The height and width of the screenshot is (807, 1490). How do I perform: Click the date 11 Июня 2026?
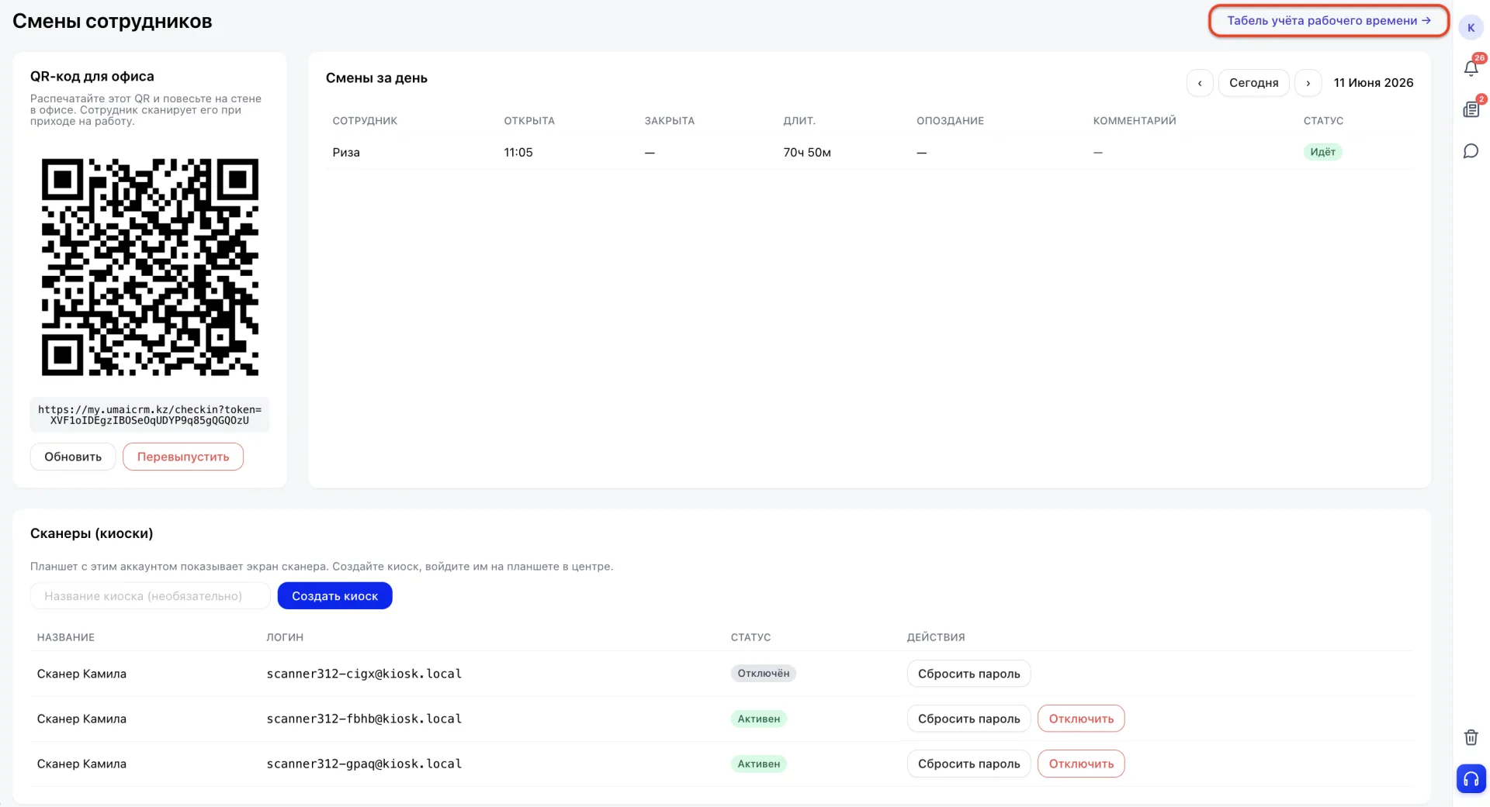(1373, 83)
